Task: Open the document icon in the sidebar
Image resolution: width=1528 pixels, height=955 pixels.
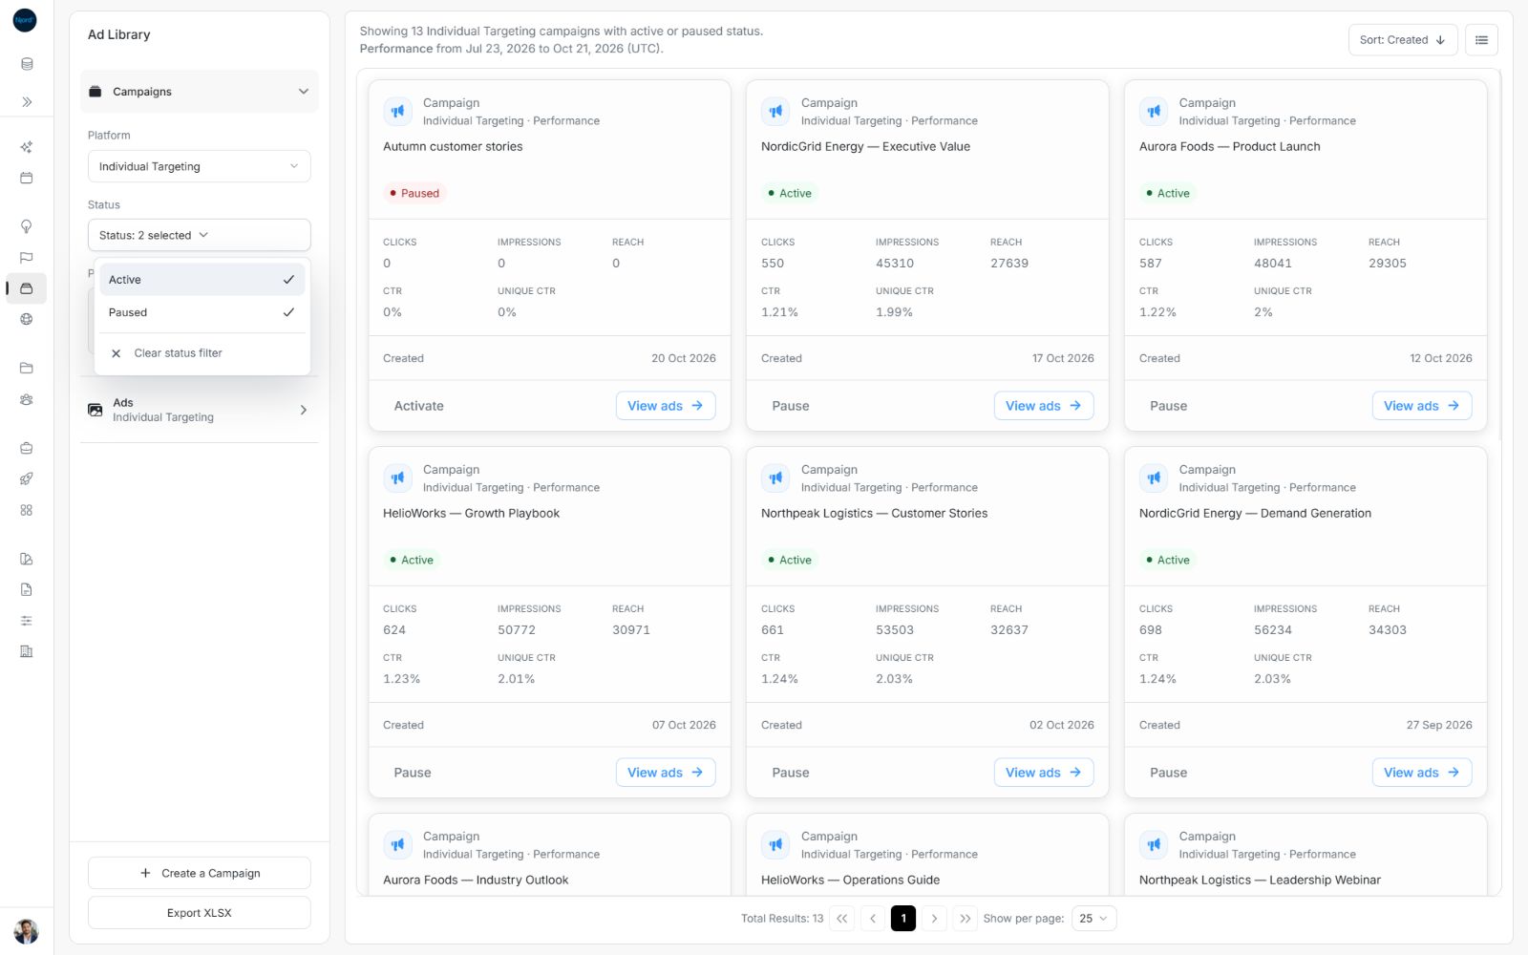Action: [x=27, y=589]
